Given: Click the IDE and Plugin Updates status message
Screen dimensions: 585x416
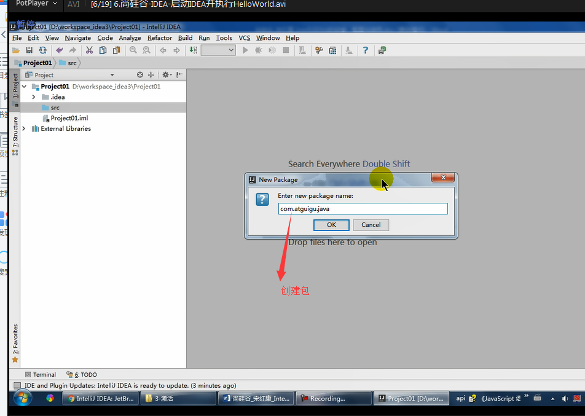Looking at the screenshot, I should click(x=130, y=385).
